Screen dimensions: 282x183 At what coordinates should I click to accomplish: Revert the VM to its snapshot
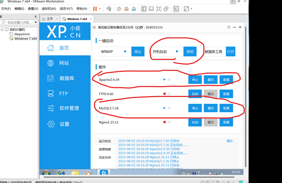(127, 9)
